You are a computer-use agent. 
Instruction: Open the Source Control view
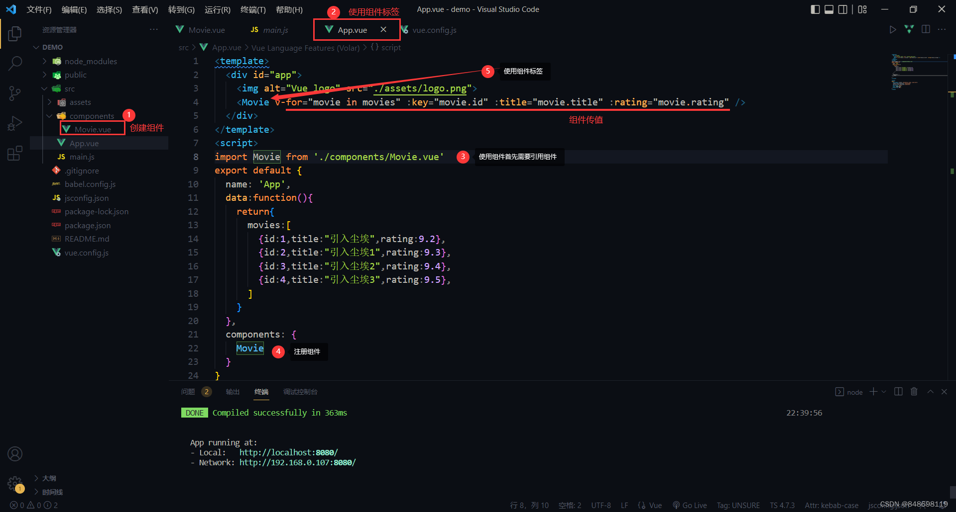click(x=15, y=93)
